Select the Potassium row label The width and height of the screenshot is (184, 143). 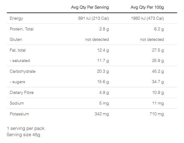point(19,114)
